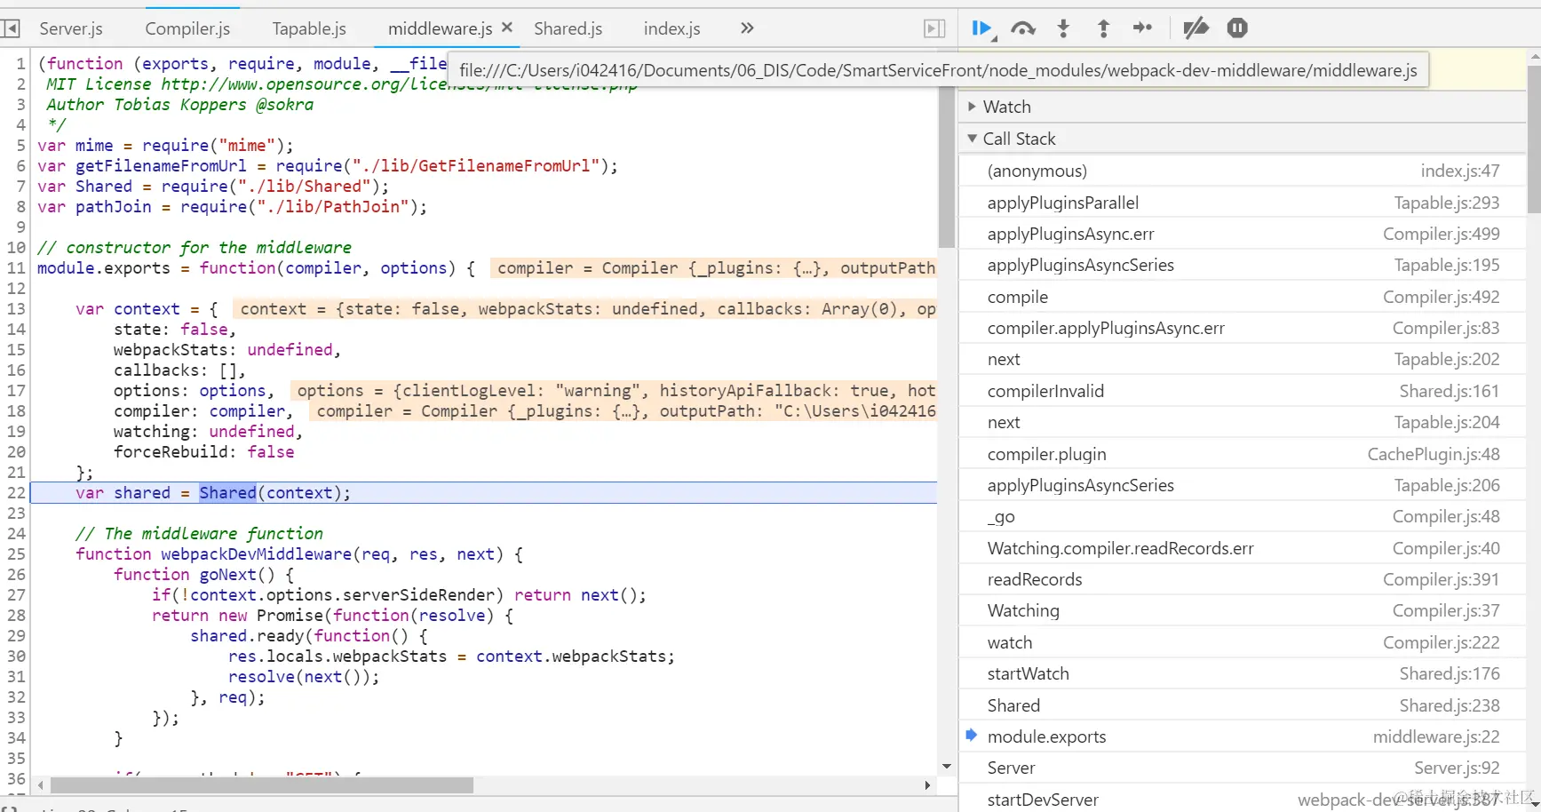Viewport: 1541px width, 812px height.
Task: Select the next frame at Tapable.js:202
Action: click(x=1243, y=359)
